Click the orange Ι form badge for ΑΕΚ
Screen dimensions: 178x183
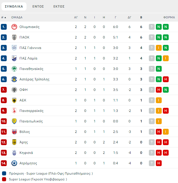tap(159, 100)
